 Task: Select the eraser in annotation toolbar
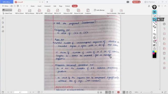click(x=154, y=27)
